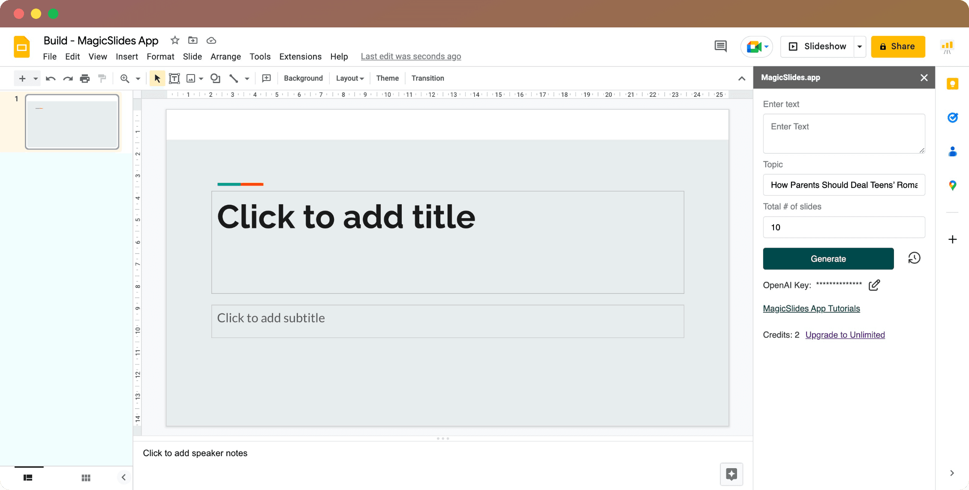969x490 pixels.
Task: Select the slide 1 thumbnail
Action: [72, 122]
